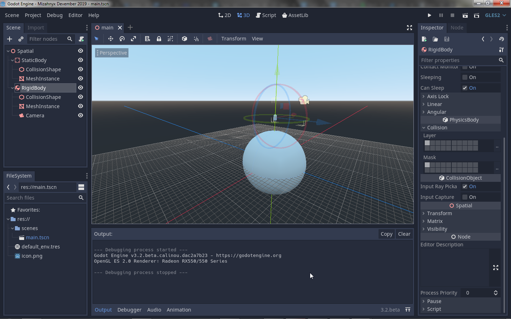Hide the Camera node
This screenshot has height=319, width=511.
(x=81, y=116)
